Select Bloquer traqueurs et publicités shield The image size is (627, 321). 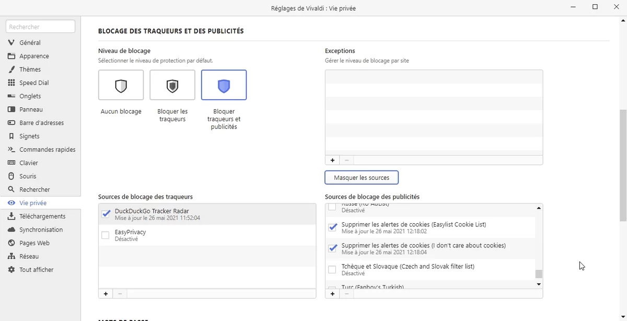(x=224, y=85)
